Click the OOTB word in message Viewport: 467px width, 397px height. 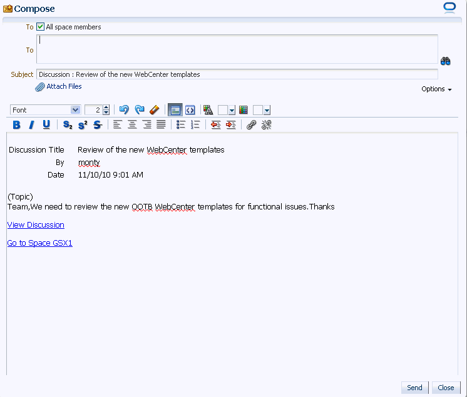point(141,207)
